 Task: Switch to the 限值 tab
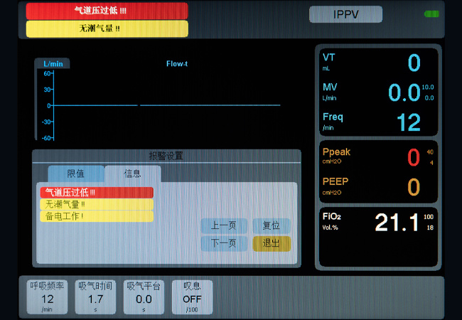(x=75, y=174)
